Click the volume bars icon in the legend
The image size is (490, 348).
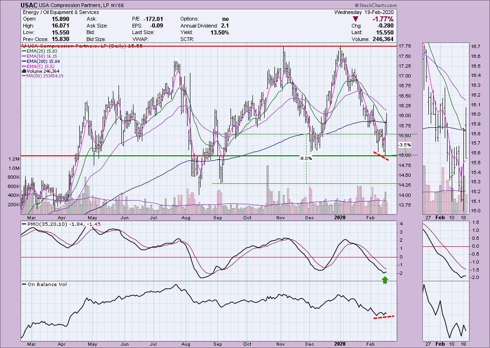point(24,71)
